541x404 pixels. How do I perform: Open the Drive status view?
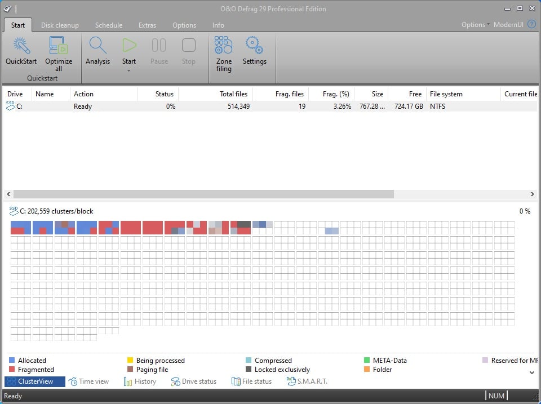point(194,381)
